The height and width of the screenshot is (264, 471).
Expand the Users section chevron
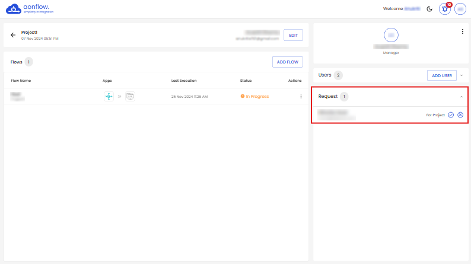[462, 75]
